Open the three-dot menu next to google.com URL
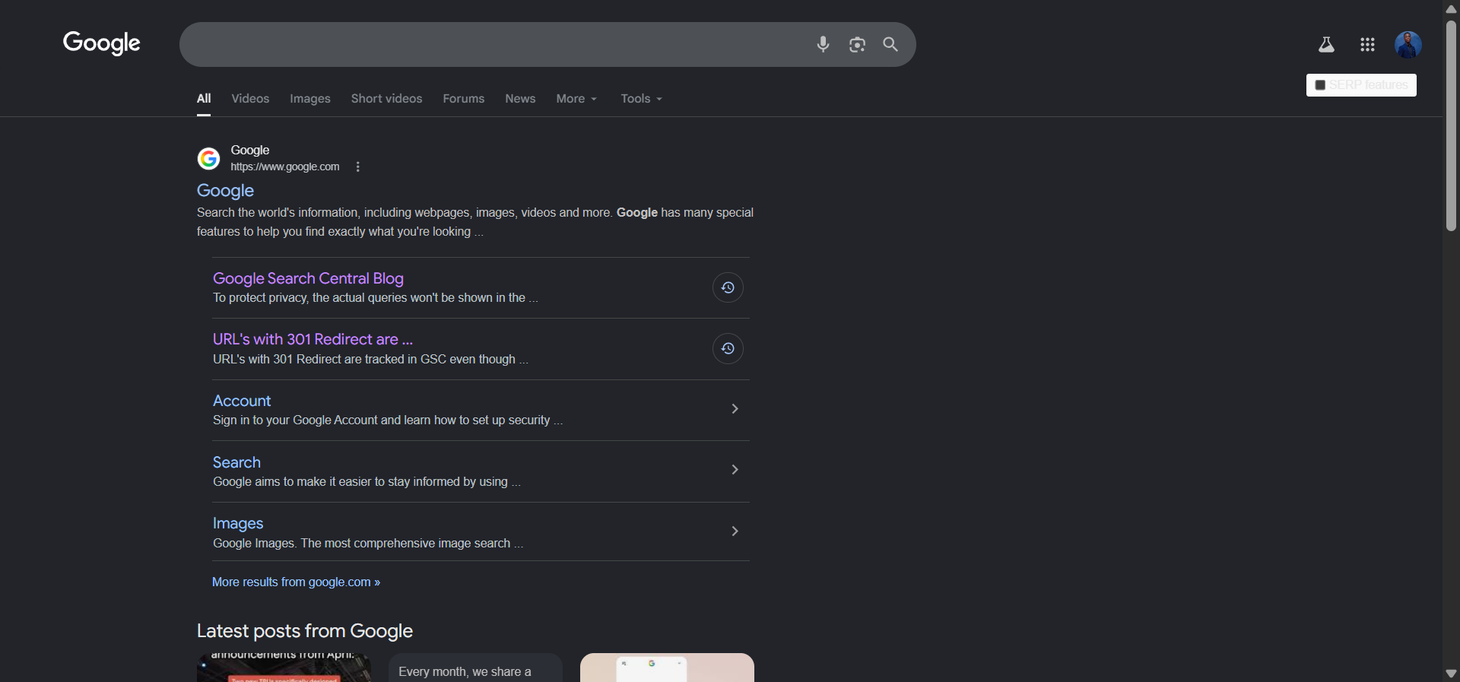The height and width of the screenshot is (682, 1460). tap(358, 167)
